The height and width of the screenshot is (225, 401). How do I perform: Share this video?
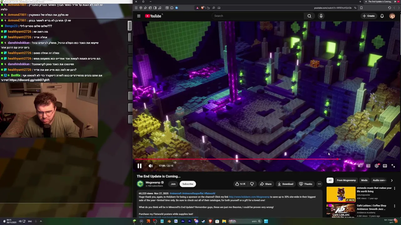pos(265,184)
